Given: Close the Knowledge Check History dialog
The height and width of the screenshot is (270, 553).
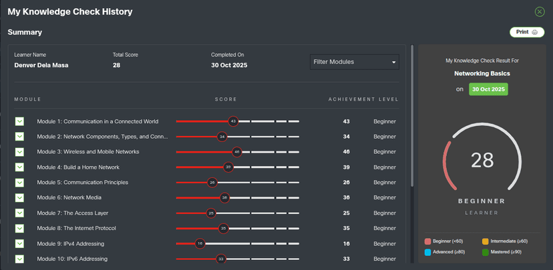Looking at the screenshot, I should click(540, 11).
